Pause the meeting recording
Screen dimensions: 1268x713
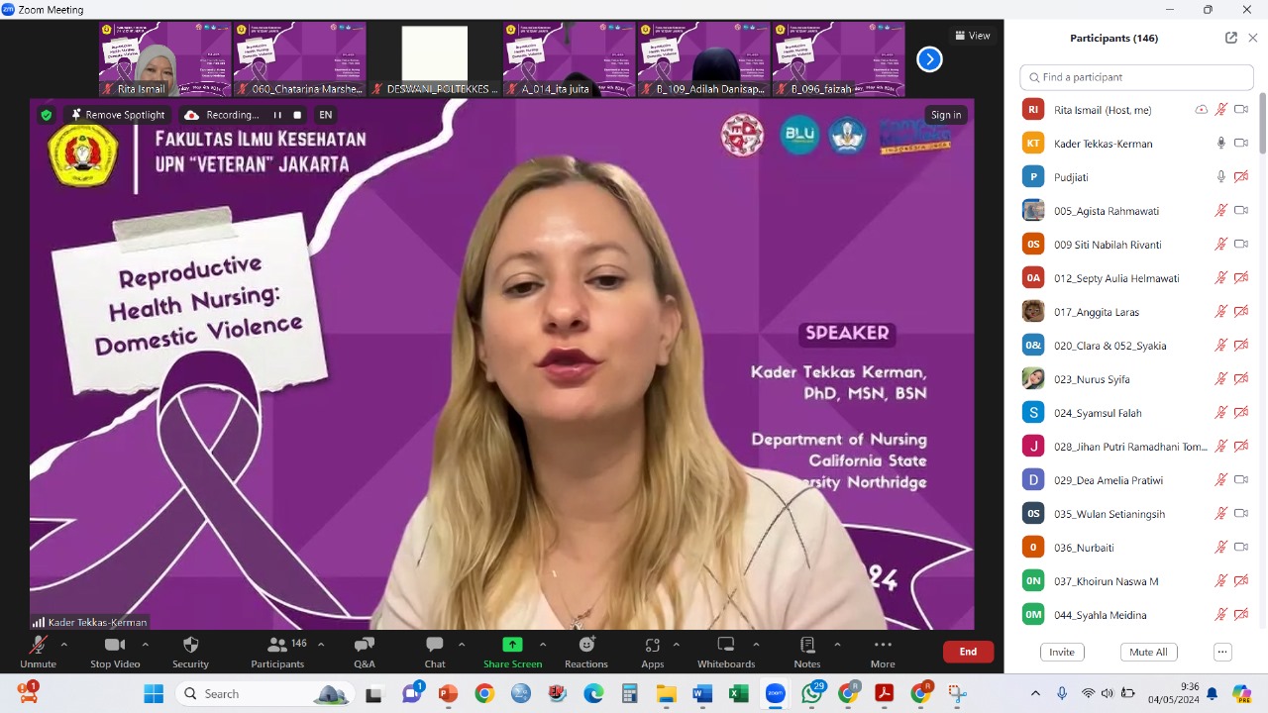[x=277, y=115]
